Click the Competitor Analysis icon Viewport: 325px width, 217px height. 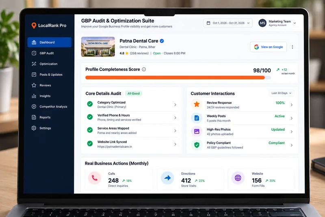(34, 107)
